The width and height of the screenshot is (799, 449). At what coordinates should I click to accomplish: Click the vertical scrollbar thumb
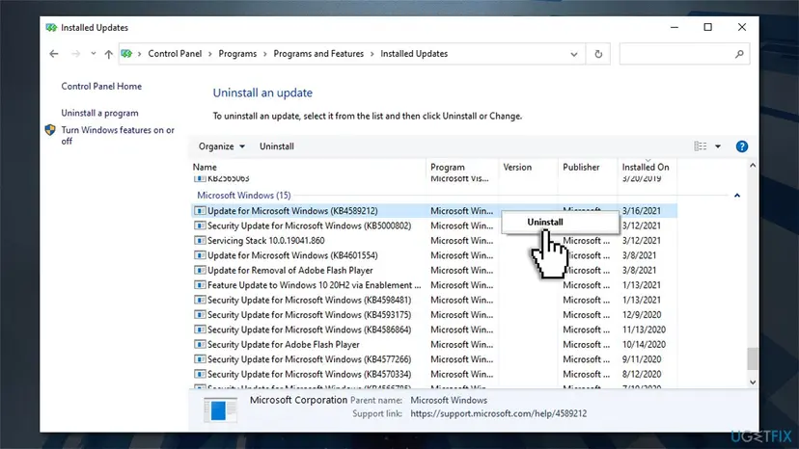point(753,358)
